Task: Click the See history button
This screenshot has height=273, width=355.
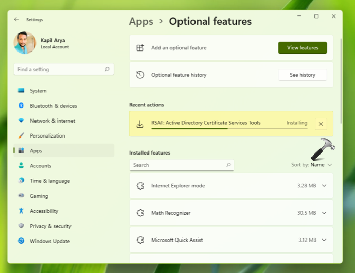Action: [x=303, y=75]
